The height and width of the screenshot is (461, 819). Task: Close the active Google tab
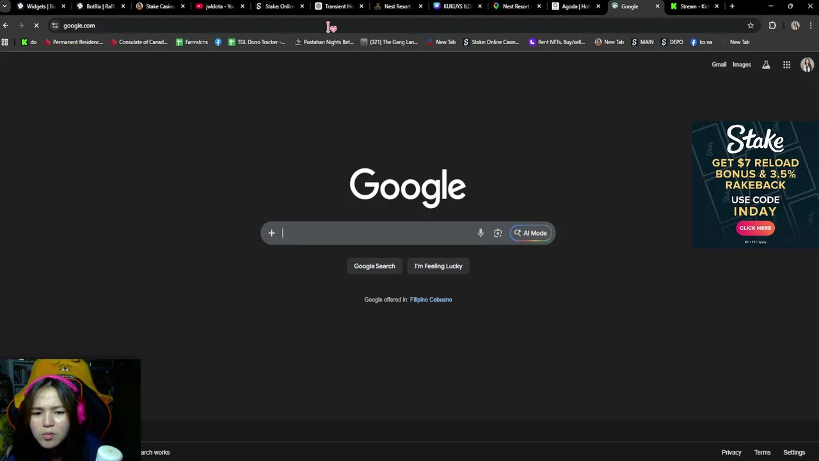[x=657, y=6]
